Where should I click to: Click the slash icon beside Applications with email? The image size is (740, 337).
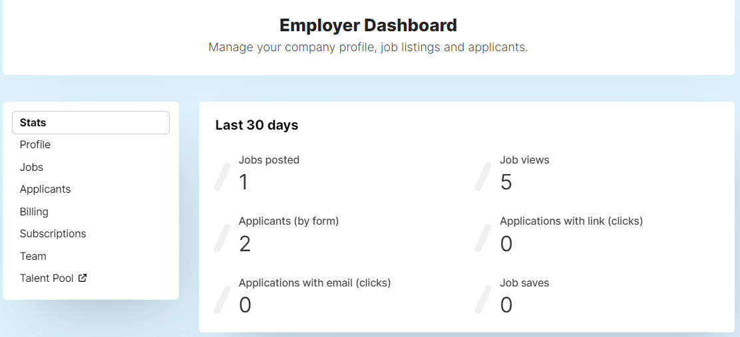pyautogui.click(x=222, y=300)
